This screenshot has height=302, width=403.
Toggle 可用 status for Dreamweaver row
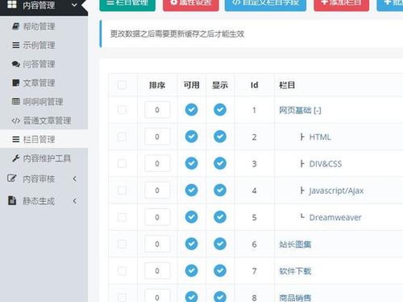[191, 217]
